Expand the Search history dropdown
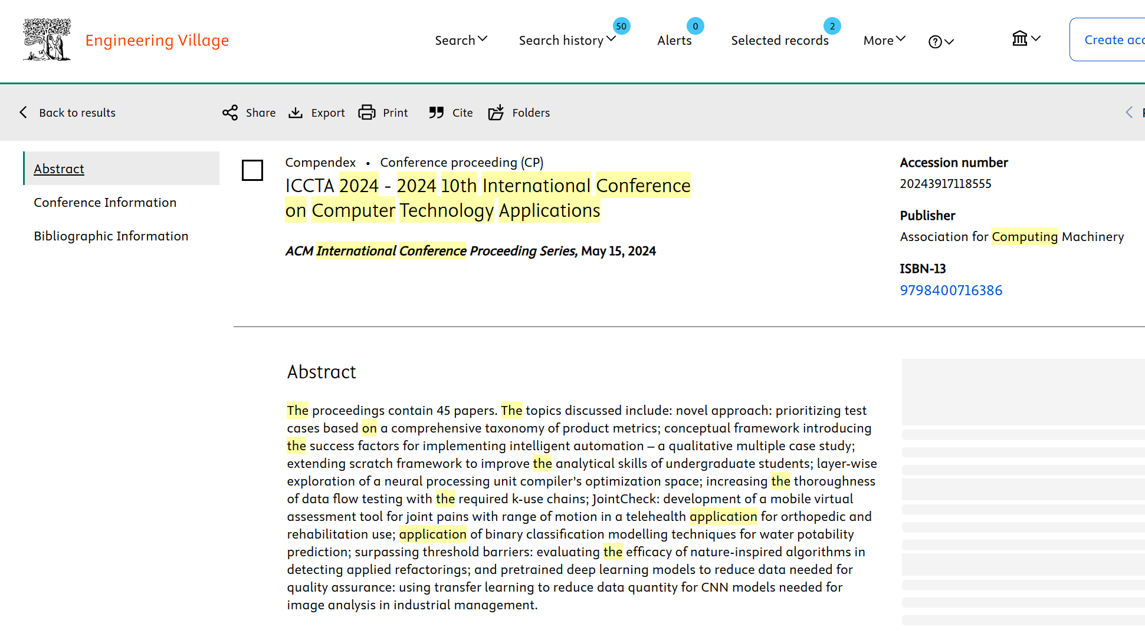Screen dimensions: 1145x637 [567, 40]
